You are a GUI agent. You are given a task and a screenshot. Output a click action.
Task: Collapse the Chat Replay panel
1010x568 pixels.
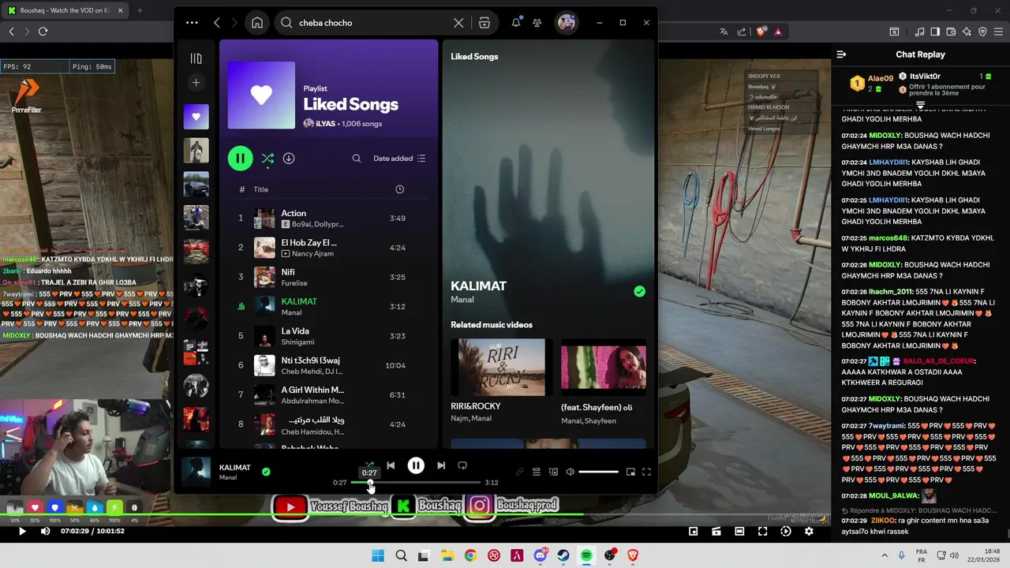841,54
